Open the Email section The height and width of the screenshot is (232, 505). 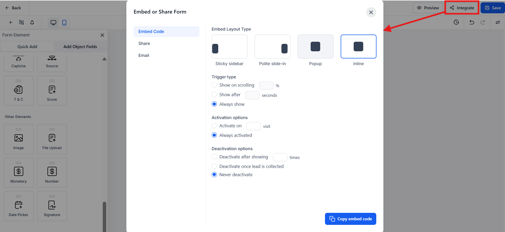144,56
